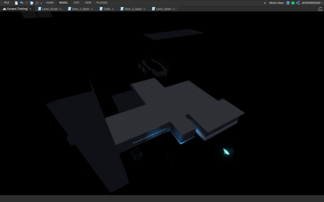Click the Share icon near the username
The image size is (324, 202).
click(x=297, y=3)
